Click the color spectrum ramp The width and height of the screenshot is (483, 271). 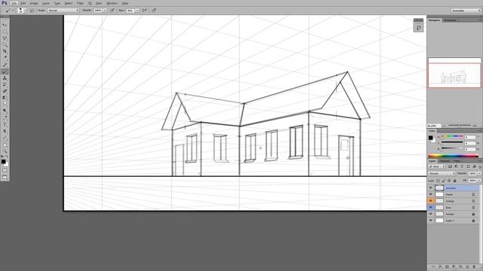click(453, 156)
